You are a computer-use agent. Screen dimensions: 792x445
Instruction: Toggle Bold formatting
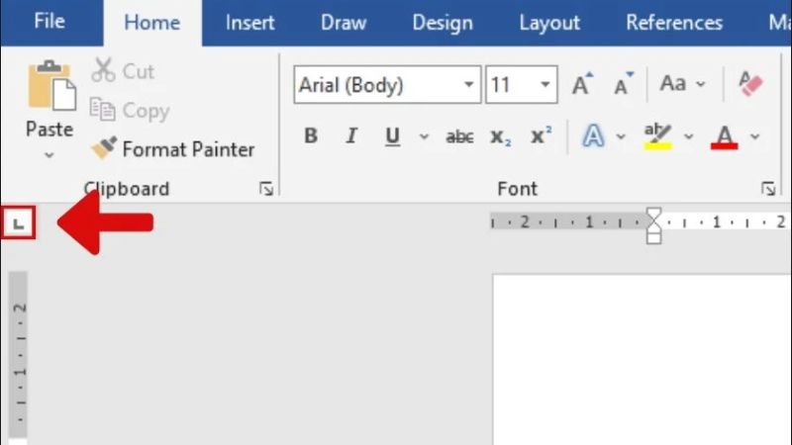point(311,135)
